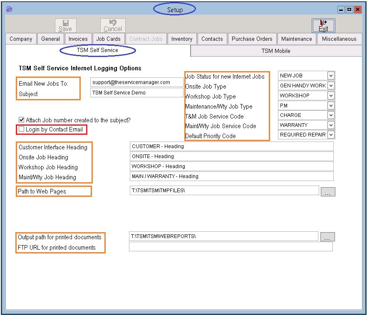Maximize the Setup window

(349, 10)
